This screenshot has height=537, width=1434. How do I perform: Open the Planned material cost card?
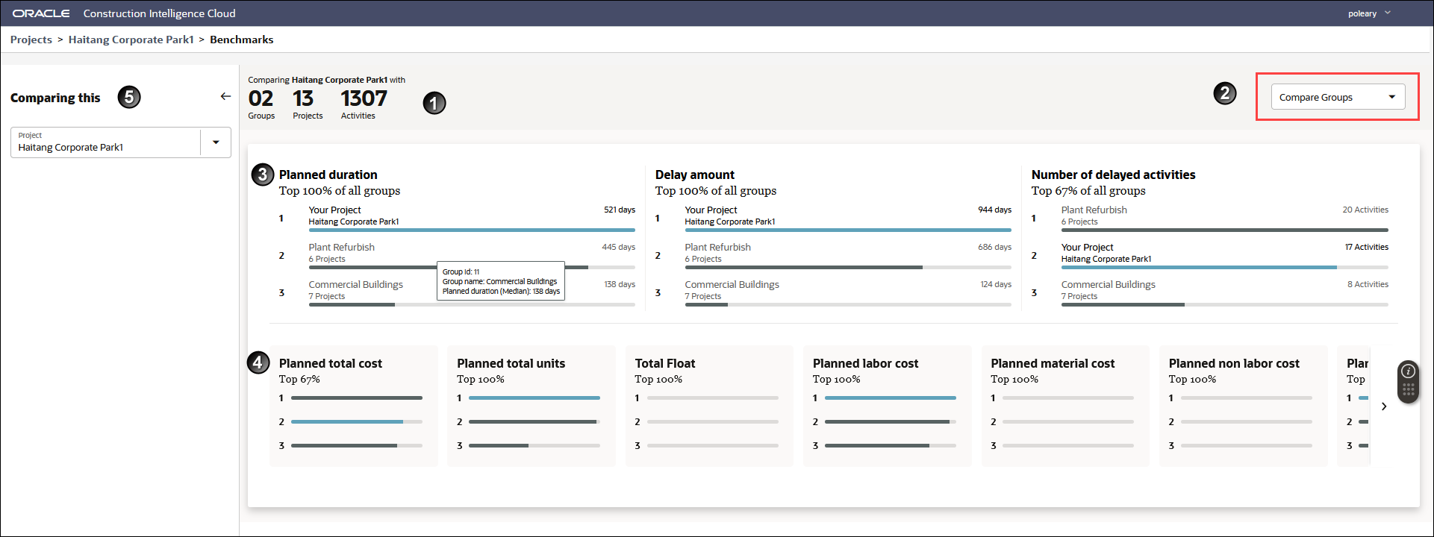click(1065, 406)
